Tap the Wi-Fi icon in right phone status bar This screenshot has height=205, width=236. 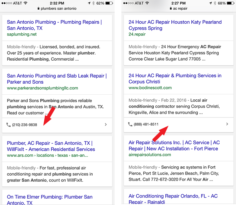point(147,3)
